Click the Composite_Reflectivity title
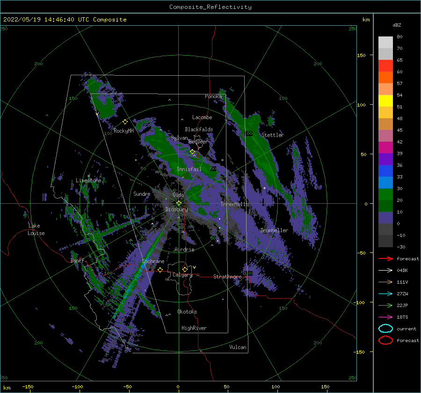 click(x=210, y=7)
